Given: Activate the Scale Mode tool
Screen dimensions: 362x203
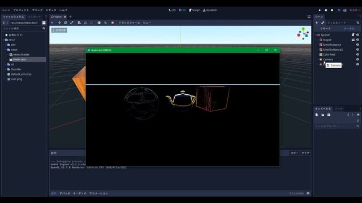Looking at the screenshot, I should click(72, 23).
